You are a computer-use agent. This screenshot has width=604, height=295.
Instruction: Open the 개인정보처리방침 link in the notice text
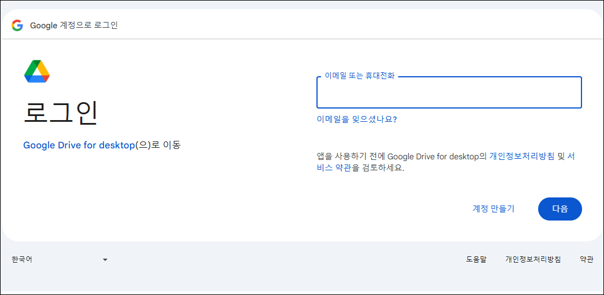coord(522,156)
